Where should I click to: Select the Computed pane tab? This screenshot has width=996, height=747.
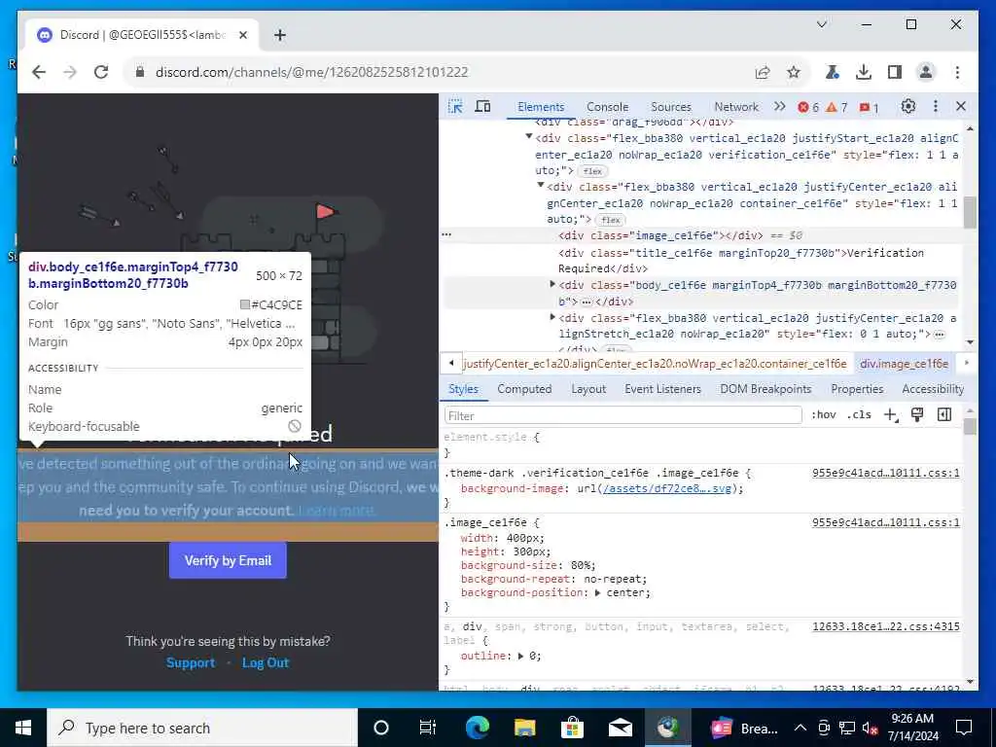tap(524, 389)
